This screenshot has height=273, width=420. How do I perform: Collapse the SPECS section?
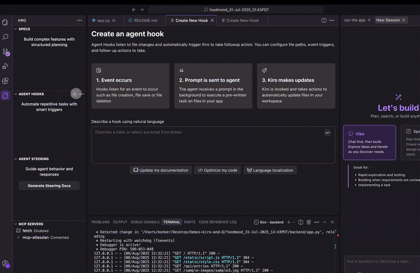click(x=16, y=29)
